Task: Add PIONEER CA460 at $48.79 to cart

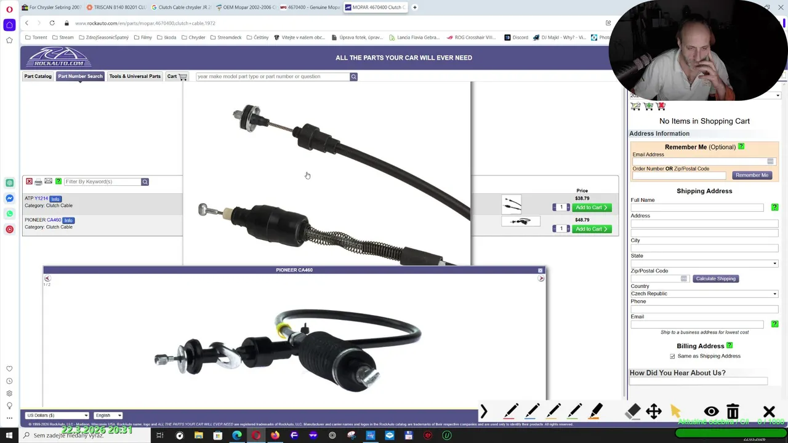Action: [592, 229]
